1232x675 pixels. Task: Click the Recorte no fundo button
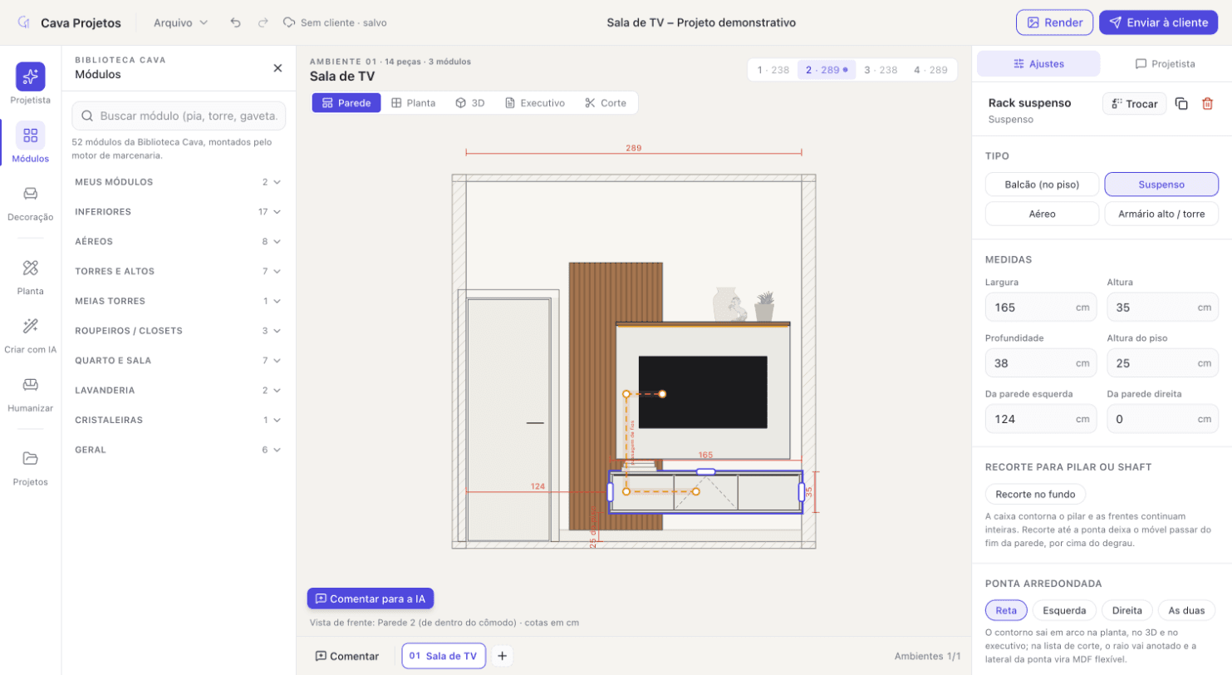(x=1035, y=494)
